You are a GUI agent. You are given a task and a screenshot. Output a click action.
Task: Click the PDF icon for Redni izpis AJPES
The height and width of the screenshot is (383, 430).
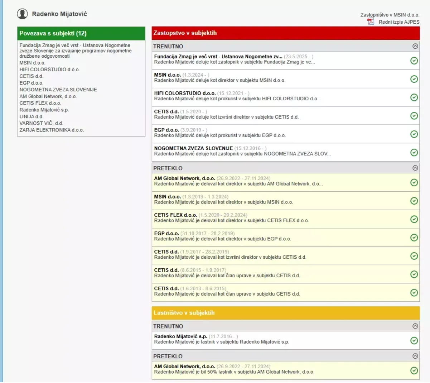point(370,21)
